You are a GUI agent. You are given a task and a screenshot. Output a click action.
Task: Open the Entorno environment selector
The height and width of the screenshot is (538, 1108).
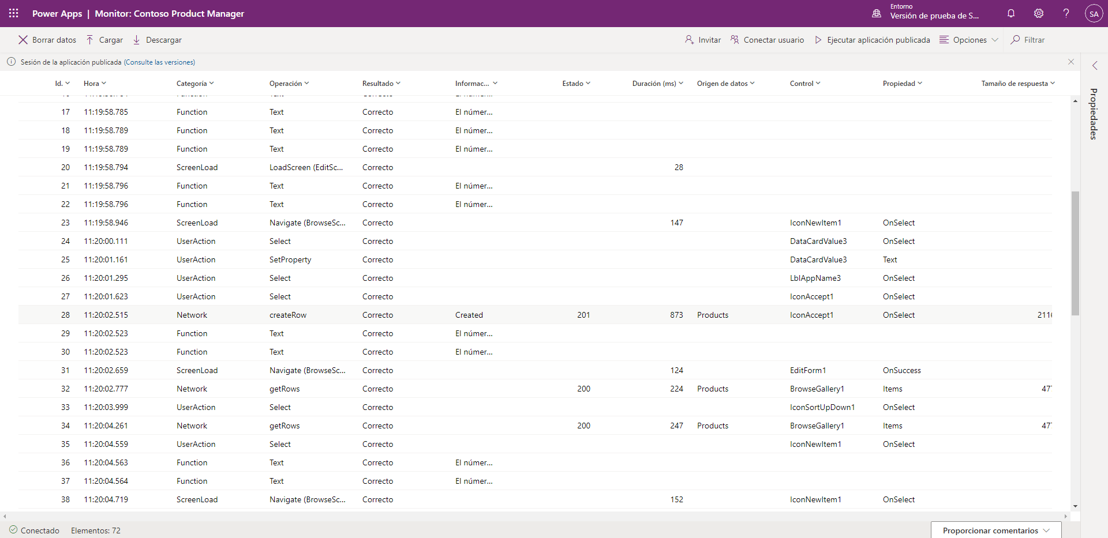pos(926,12)
